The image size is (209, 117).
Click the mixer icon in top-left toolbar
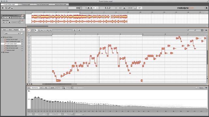point(9,8)
